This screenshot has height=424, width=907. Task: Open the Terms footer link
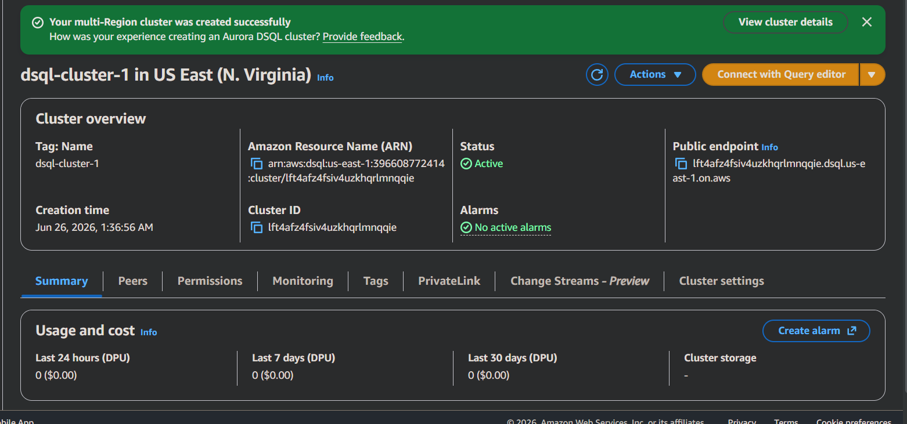click(x=786, y=422)
